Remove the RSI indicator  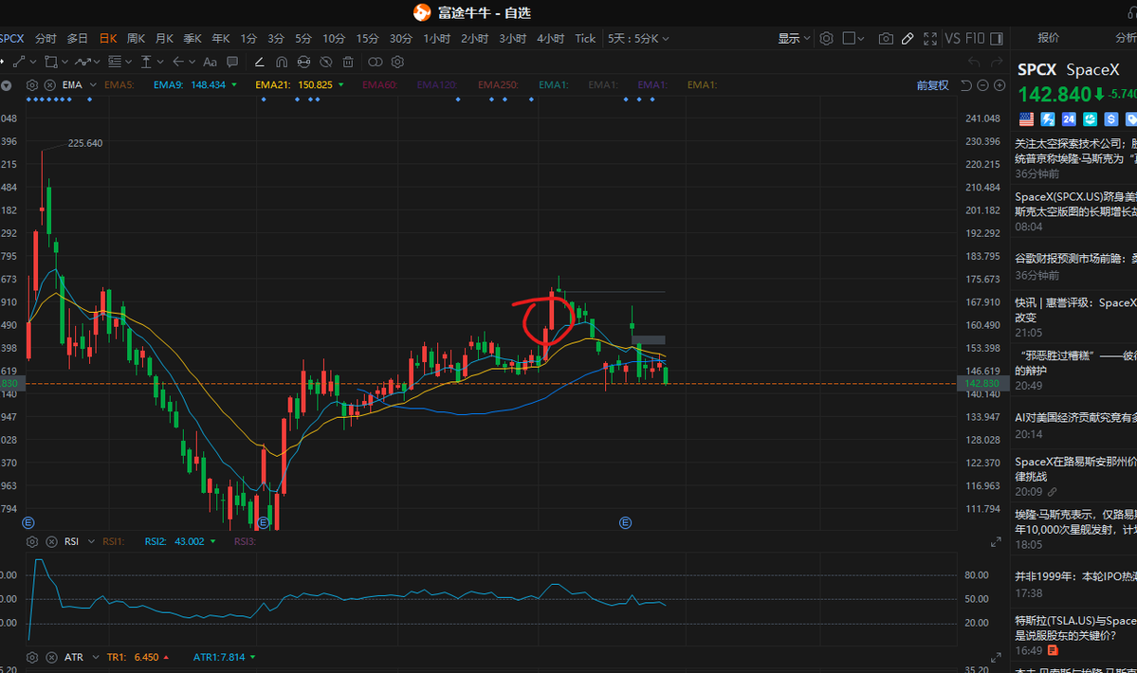(51, 541)
